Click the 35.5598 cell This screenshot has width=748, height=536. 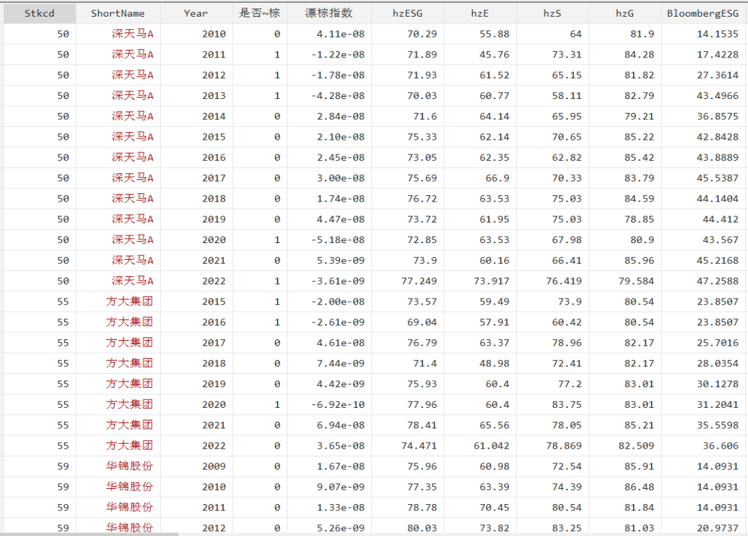[703, 425]
